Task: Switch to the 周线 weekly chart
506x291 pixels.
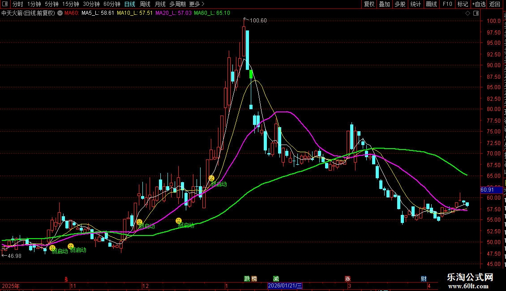Action: (145, 4)
